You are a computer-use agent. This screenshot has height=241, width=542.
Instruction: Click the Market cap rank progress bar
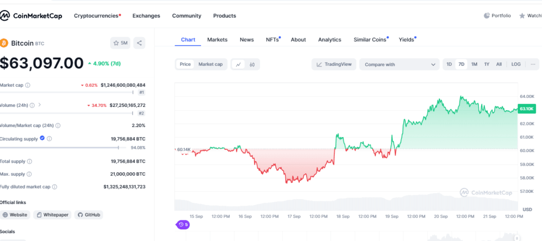coord(67,92)
